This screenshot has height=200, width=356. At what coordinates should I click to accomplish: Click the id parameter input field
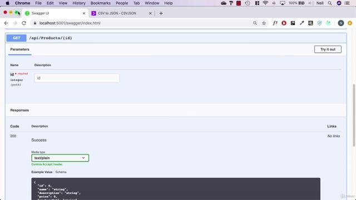click(77, 78)
